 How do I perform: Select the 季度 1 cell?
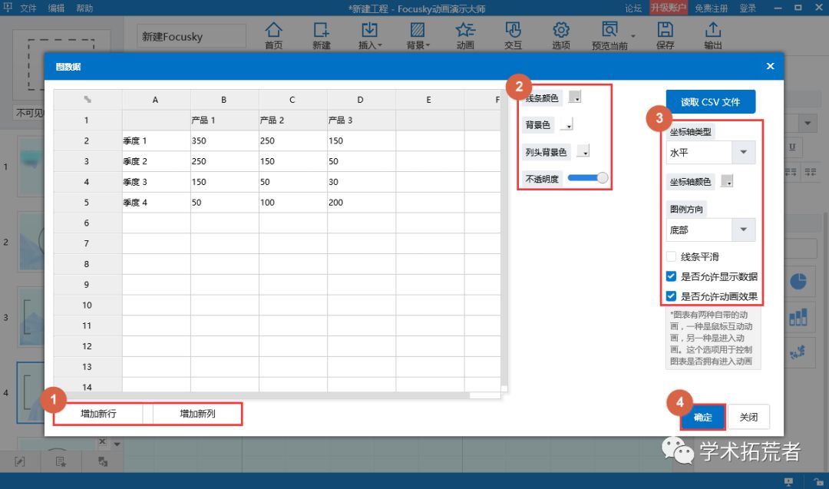[x=157, y=140]
